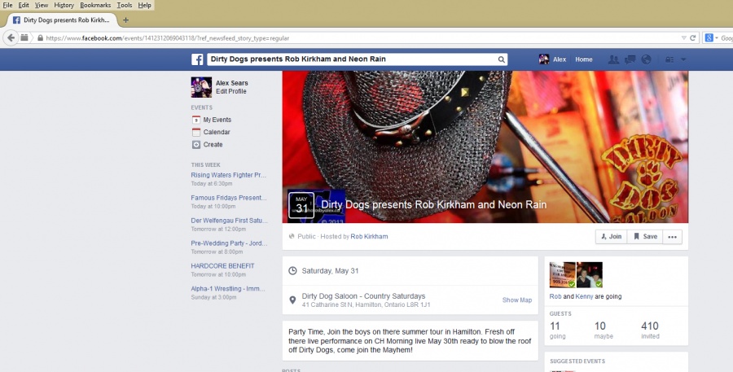Click the location pin icon
The image size is (733, 372).
coord(292,300)
